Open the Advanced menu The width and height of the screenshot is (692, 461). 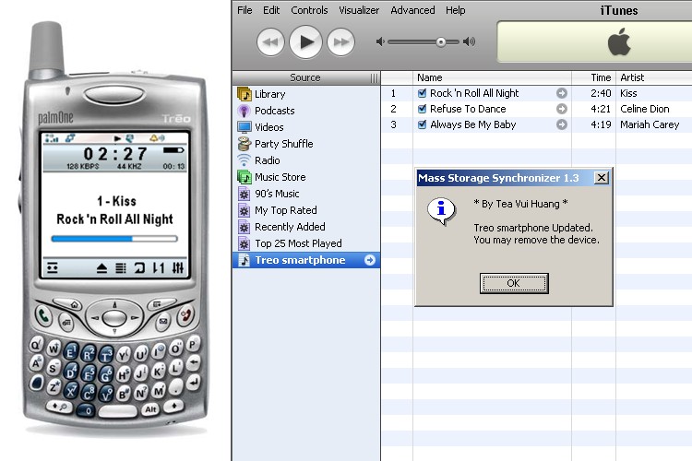point(412,10)
